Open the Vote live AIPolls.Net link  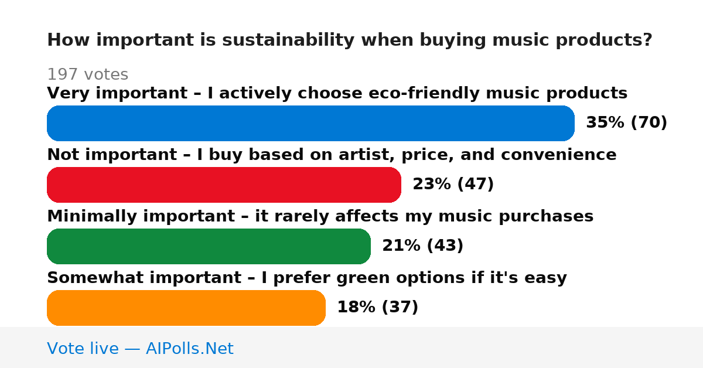pyautogui.click(x=140, y=349)
